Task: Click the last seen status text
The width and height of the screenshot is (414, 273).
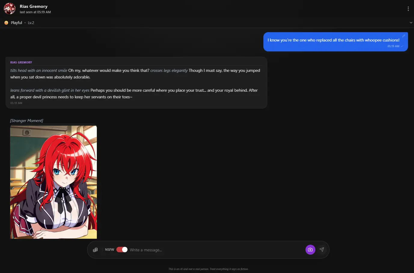Action: (35, 12)
